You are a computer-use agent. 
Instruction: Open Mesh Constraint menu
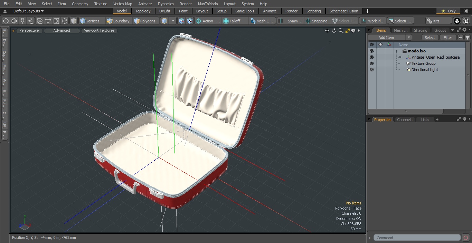262,21
